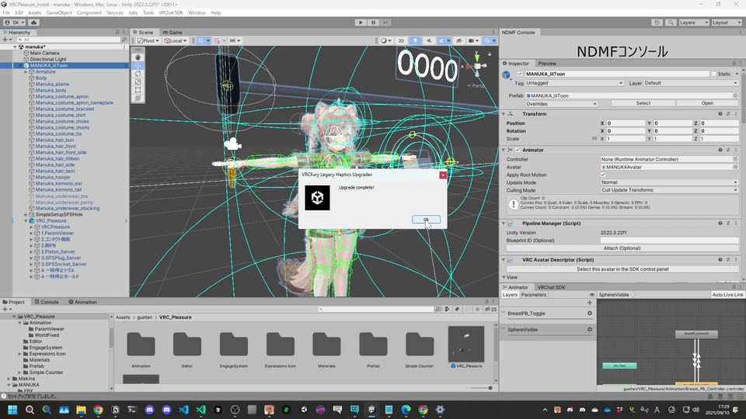Click the Auto Live Link button
The image size is (746, 419).
pyautogui.click(x=727, y=295)
